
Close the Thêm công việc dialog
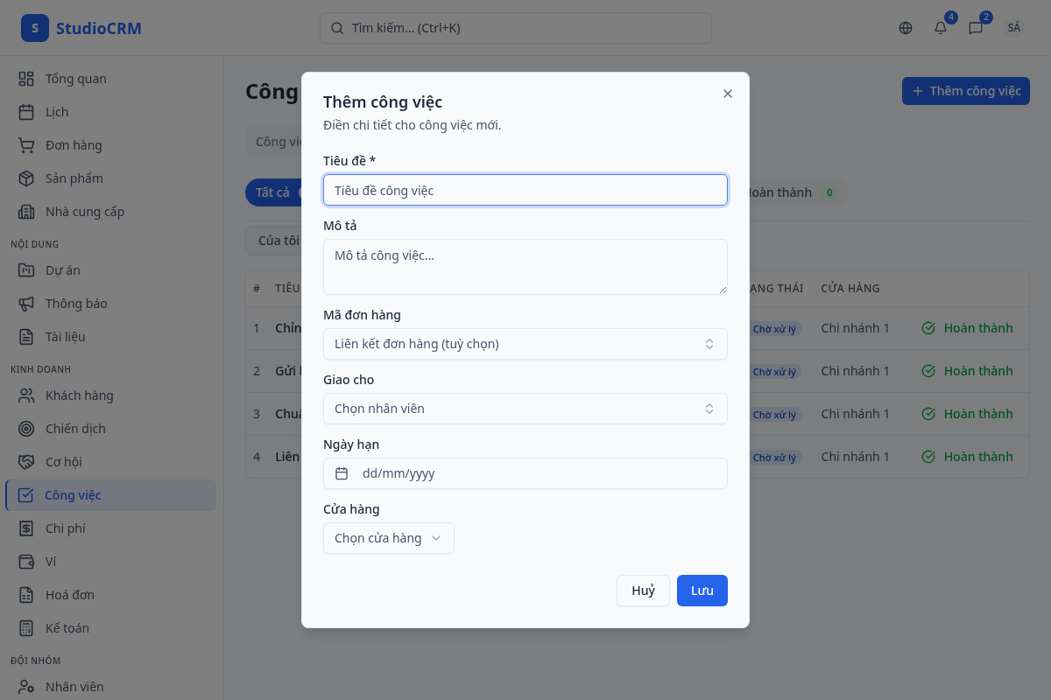[727, 94]
